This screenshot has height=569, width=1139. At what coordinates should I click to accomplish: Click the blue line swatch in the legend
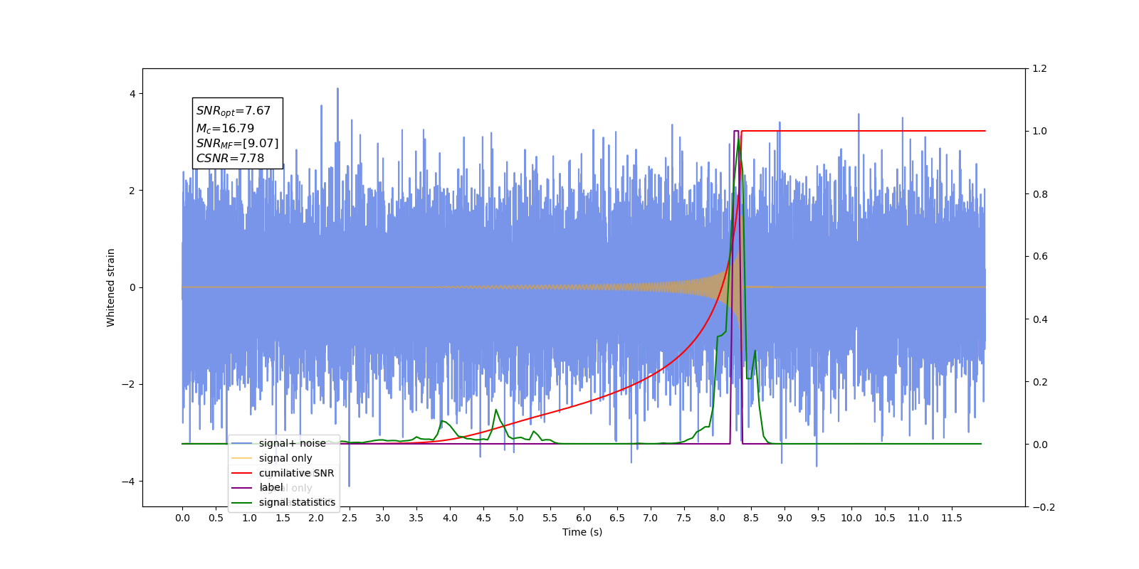[242, 443]
